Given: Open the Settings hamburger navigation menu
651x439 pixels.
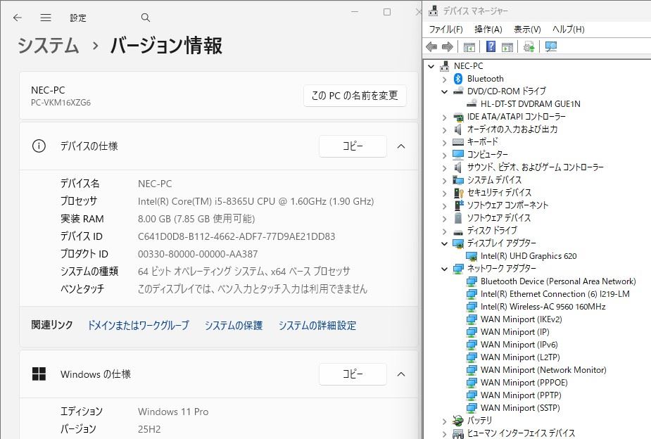Looking at the screenshot, I should pos(46,18).
